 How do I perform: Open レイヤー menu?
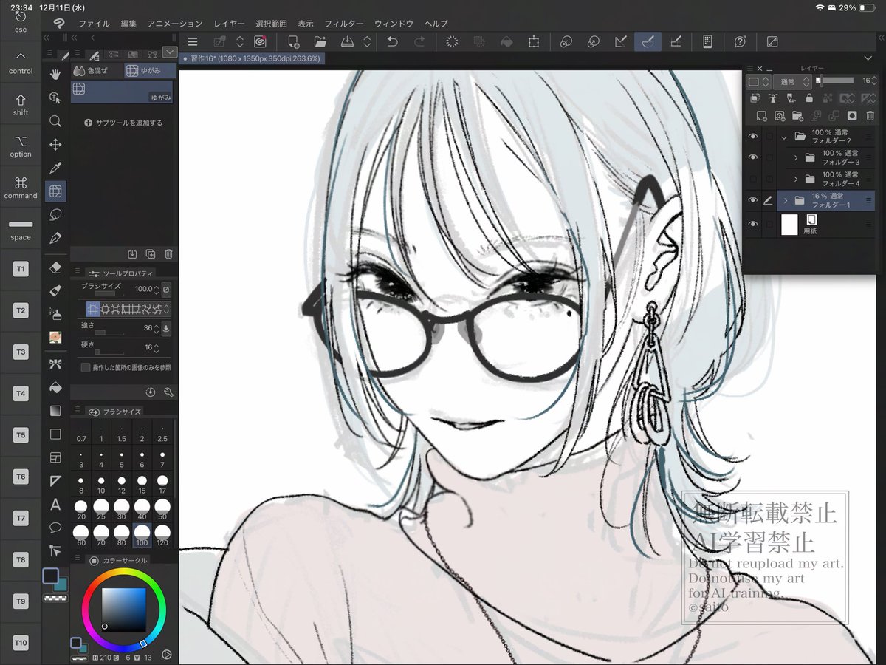click(x=229, y=24)
